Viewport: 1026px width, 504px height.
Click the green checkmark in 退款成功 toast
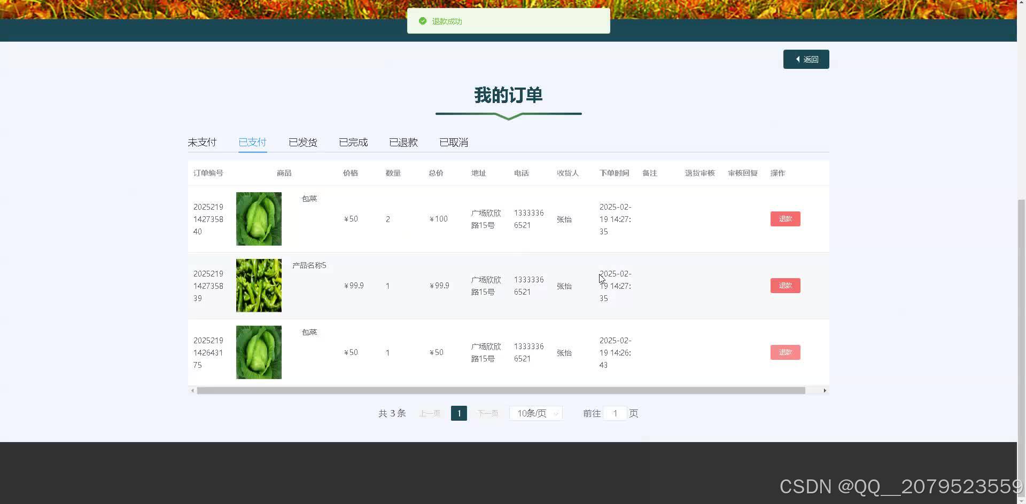(423, 21)
